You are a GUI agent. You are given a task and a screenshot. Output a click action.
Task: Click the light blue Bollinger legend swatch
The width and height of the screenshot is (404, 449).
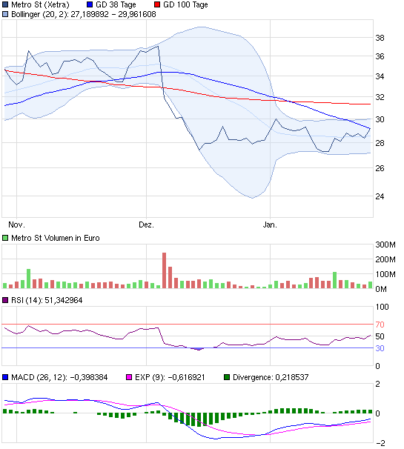5,14
